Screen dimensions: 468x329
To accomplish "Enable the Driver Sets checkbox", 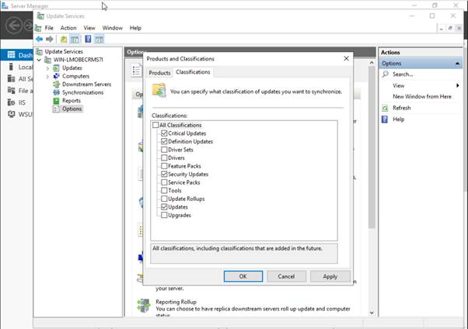I will (x=164, y=150).
